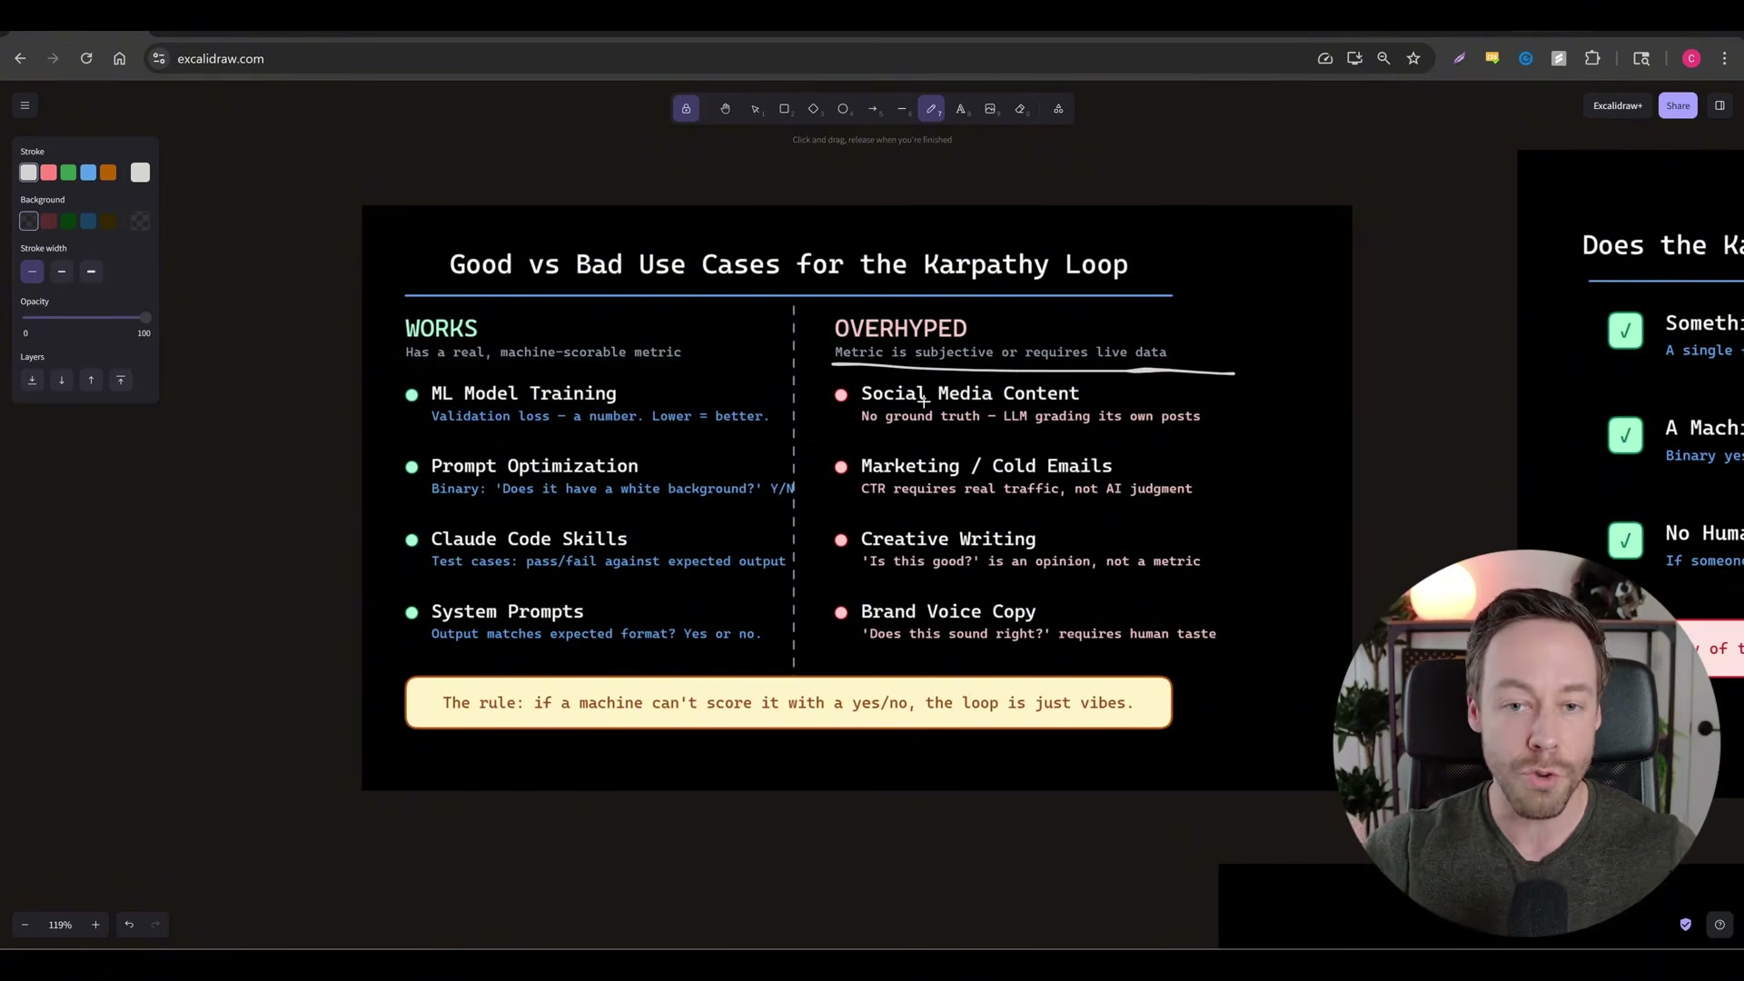Screen dimensions: 1744x981
Task: Send selection to back layer
Action: click(32, 380)
